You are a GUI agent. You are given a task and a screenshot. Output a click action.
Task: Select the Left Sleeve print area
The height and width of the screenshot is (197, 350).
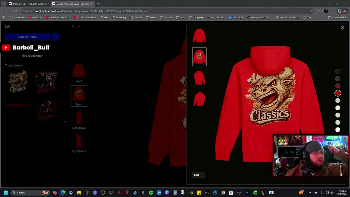click(79, 120)
